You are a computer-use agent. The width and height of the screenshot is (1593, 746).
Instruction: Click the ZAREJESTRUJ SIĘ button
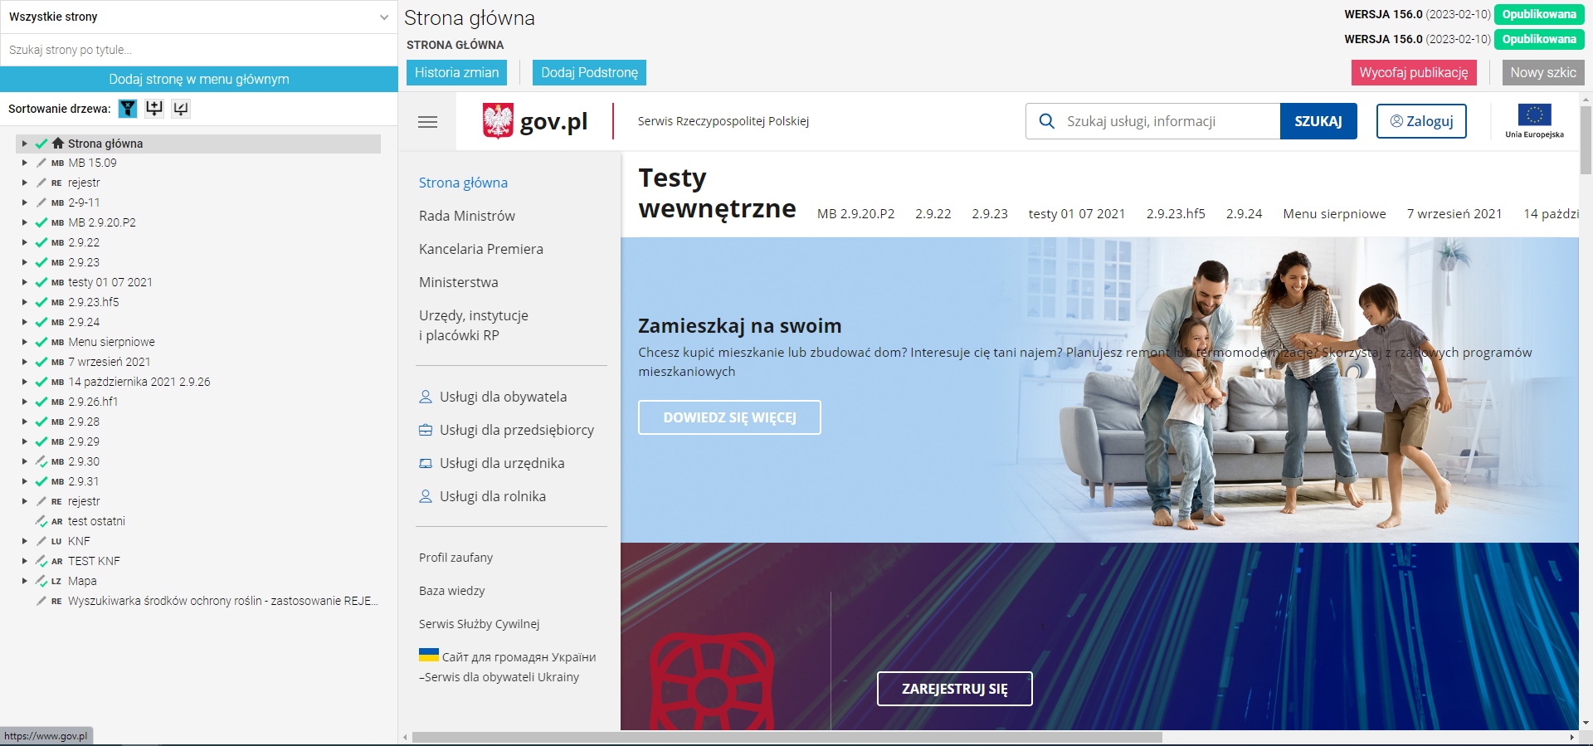point(954,689)
